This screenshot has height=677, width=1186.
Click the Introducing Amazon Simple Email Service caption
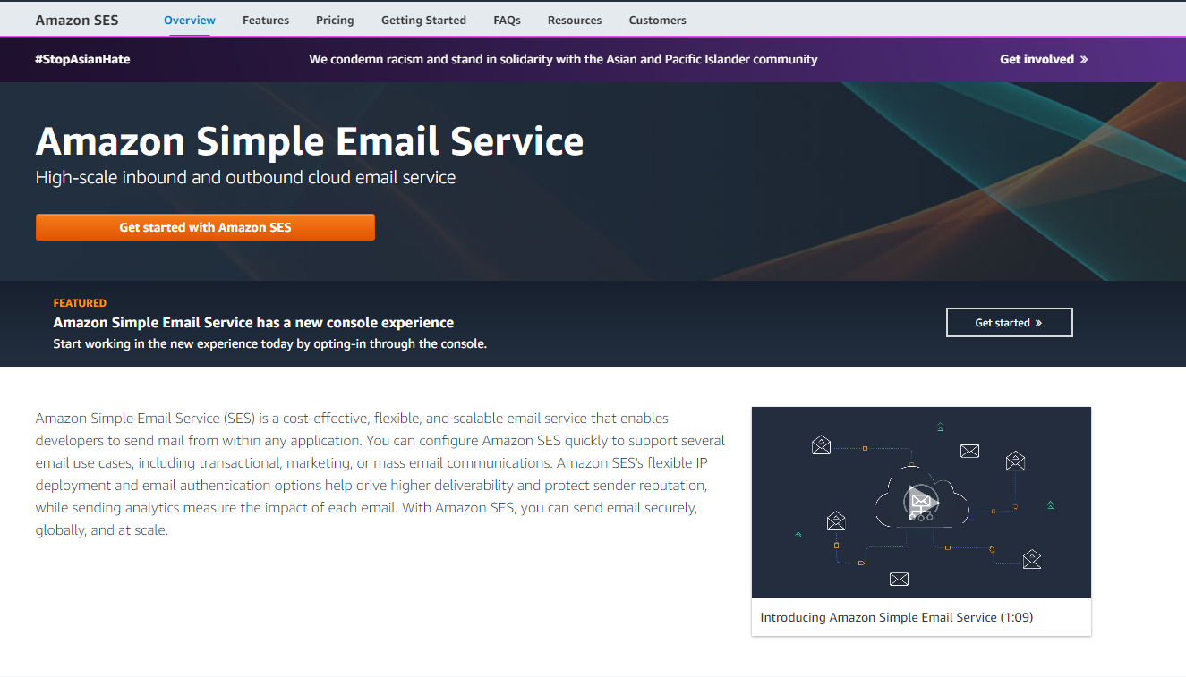click(x=896, y=617)
